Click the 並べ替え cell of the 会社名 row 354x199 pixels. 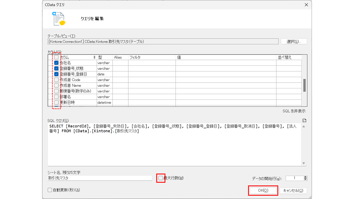click(x=289, y=63)
